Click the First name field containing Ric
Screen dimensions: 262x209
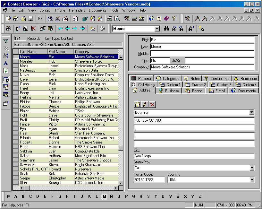(x=202, y=40)
